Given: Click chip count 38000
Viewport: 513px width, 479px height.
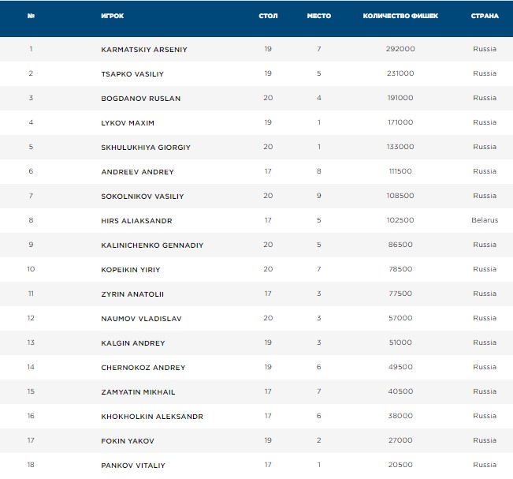Looking at the screenshot, I should point(400,416).
